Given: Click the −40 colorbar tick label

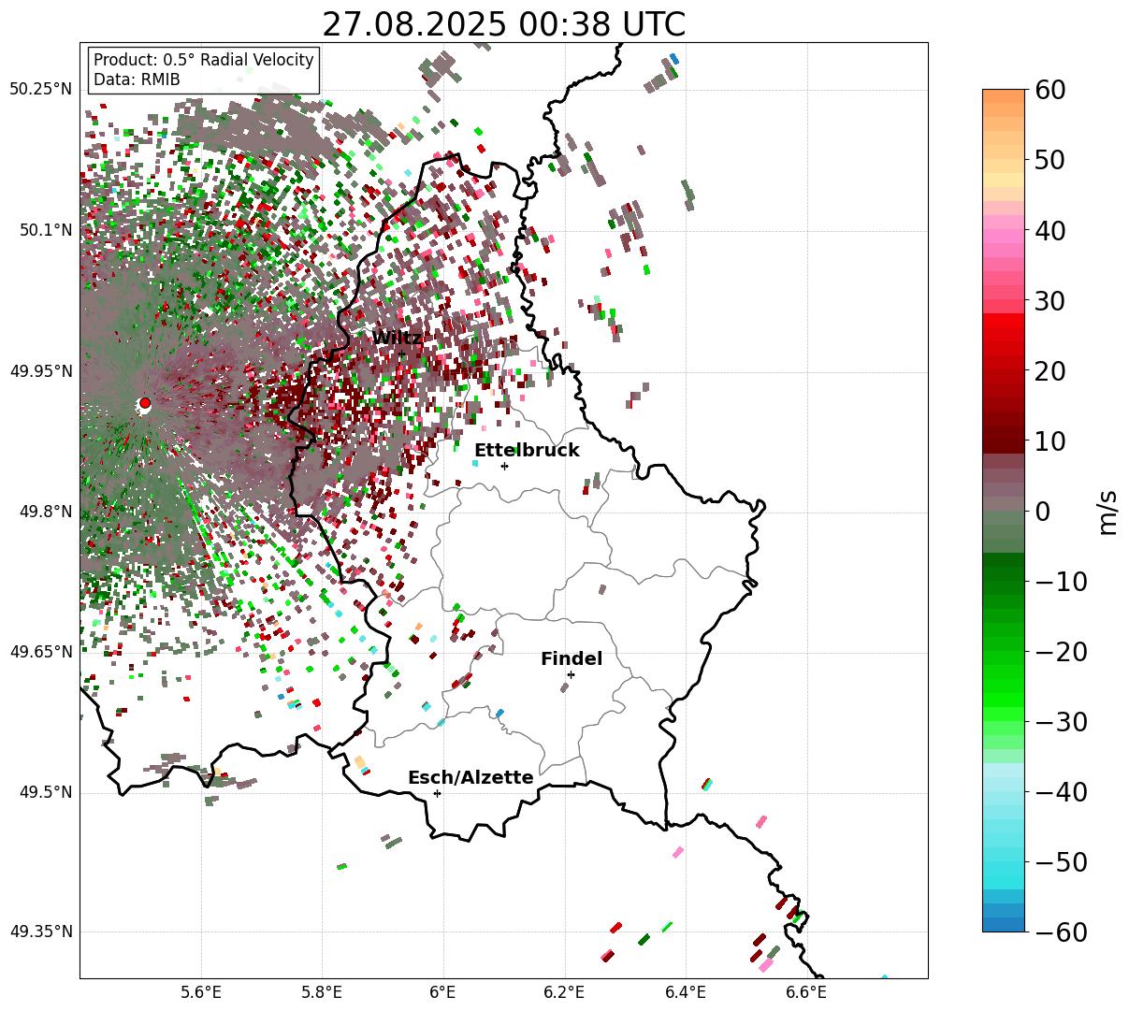Looking at the screenshot, I should [1061, 792].
